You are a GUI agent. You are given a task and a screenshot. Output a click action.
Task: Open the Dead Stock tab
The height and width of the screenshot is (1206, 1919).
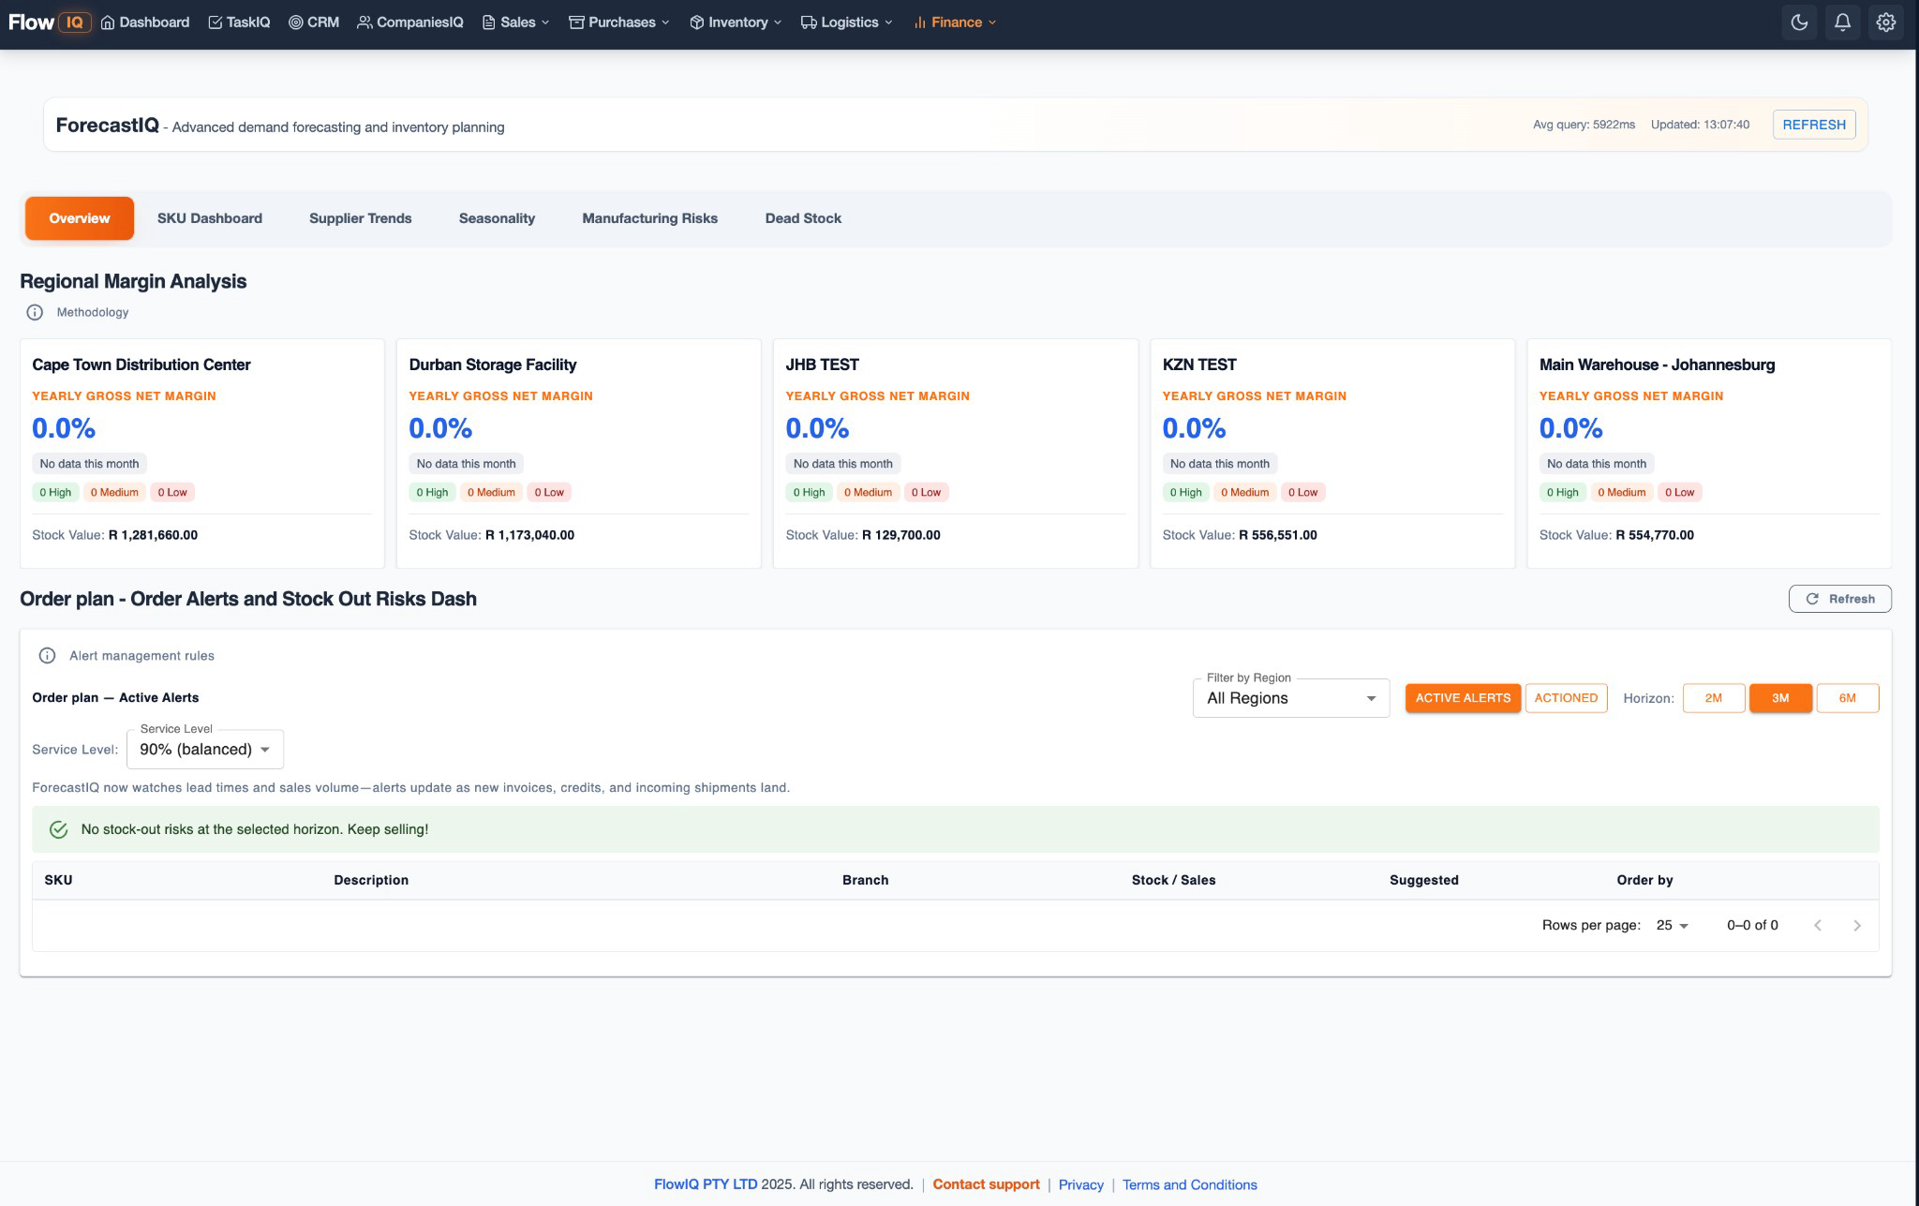pos(803,217)
